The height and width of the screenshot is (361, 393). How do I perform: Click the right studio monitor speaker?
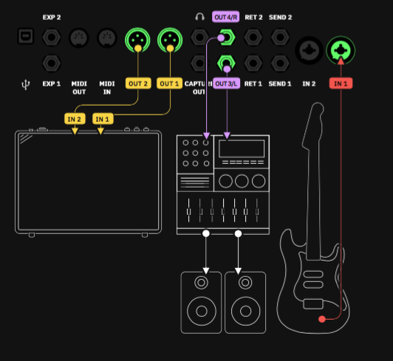pyautogui.click(x=245, y=303)
